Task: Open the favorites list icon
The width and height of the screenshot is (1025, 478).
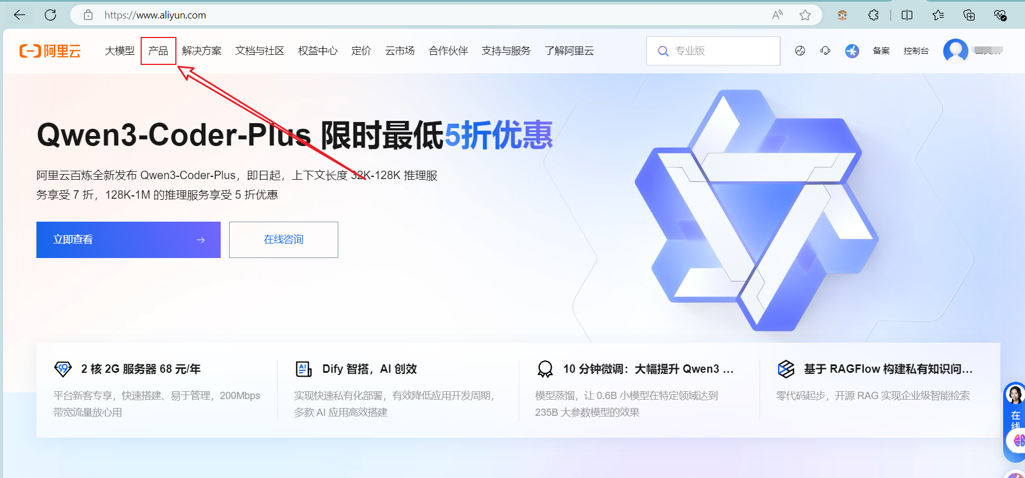Action: [x=938, y=15]
